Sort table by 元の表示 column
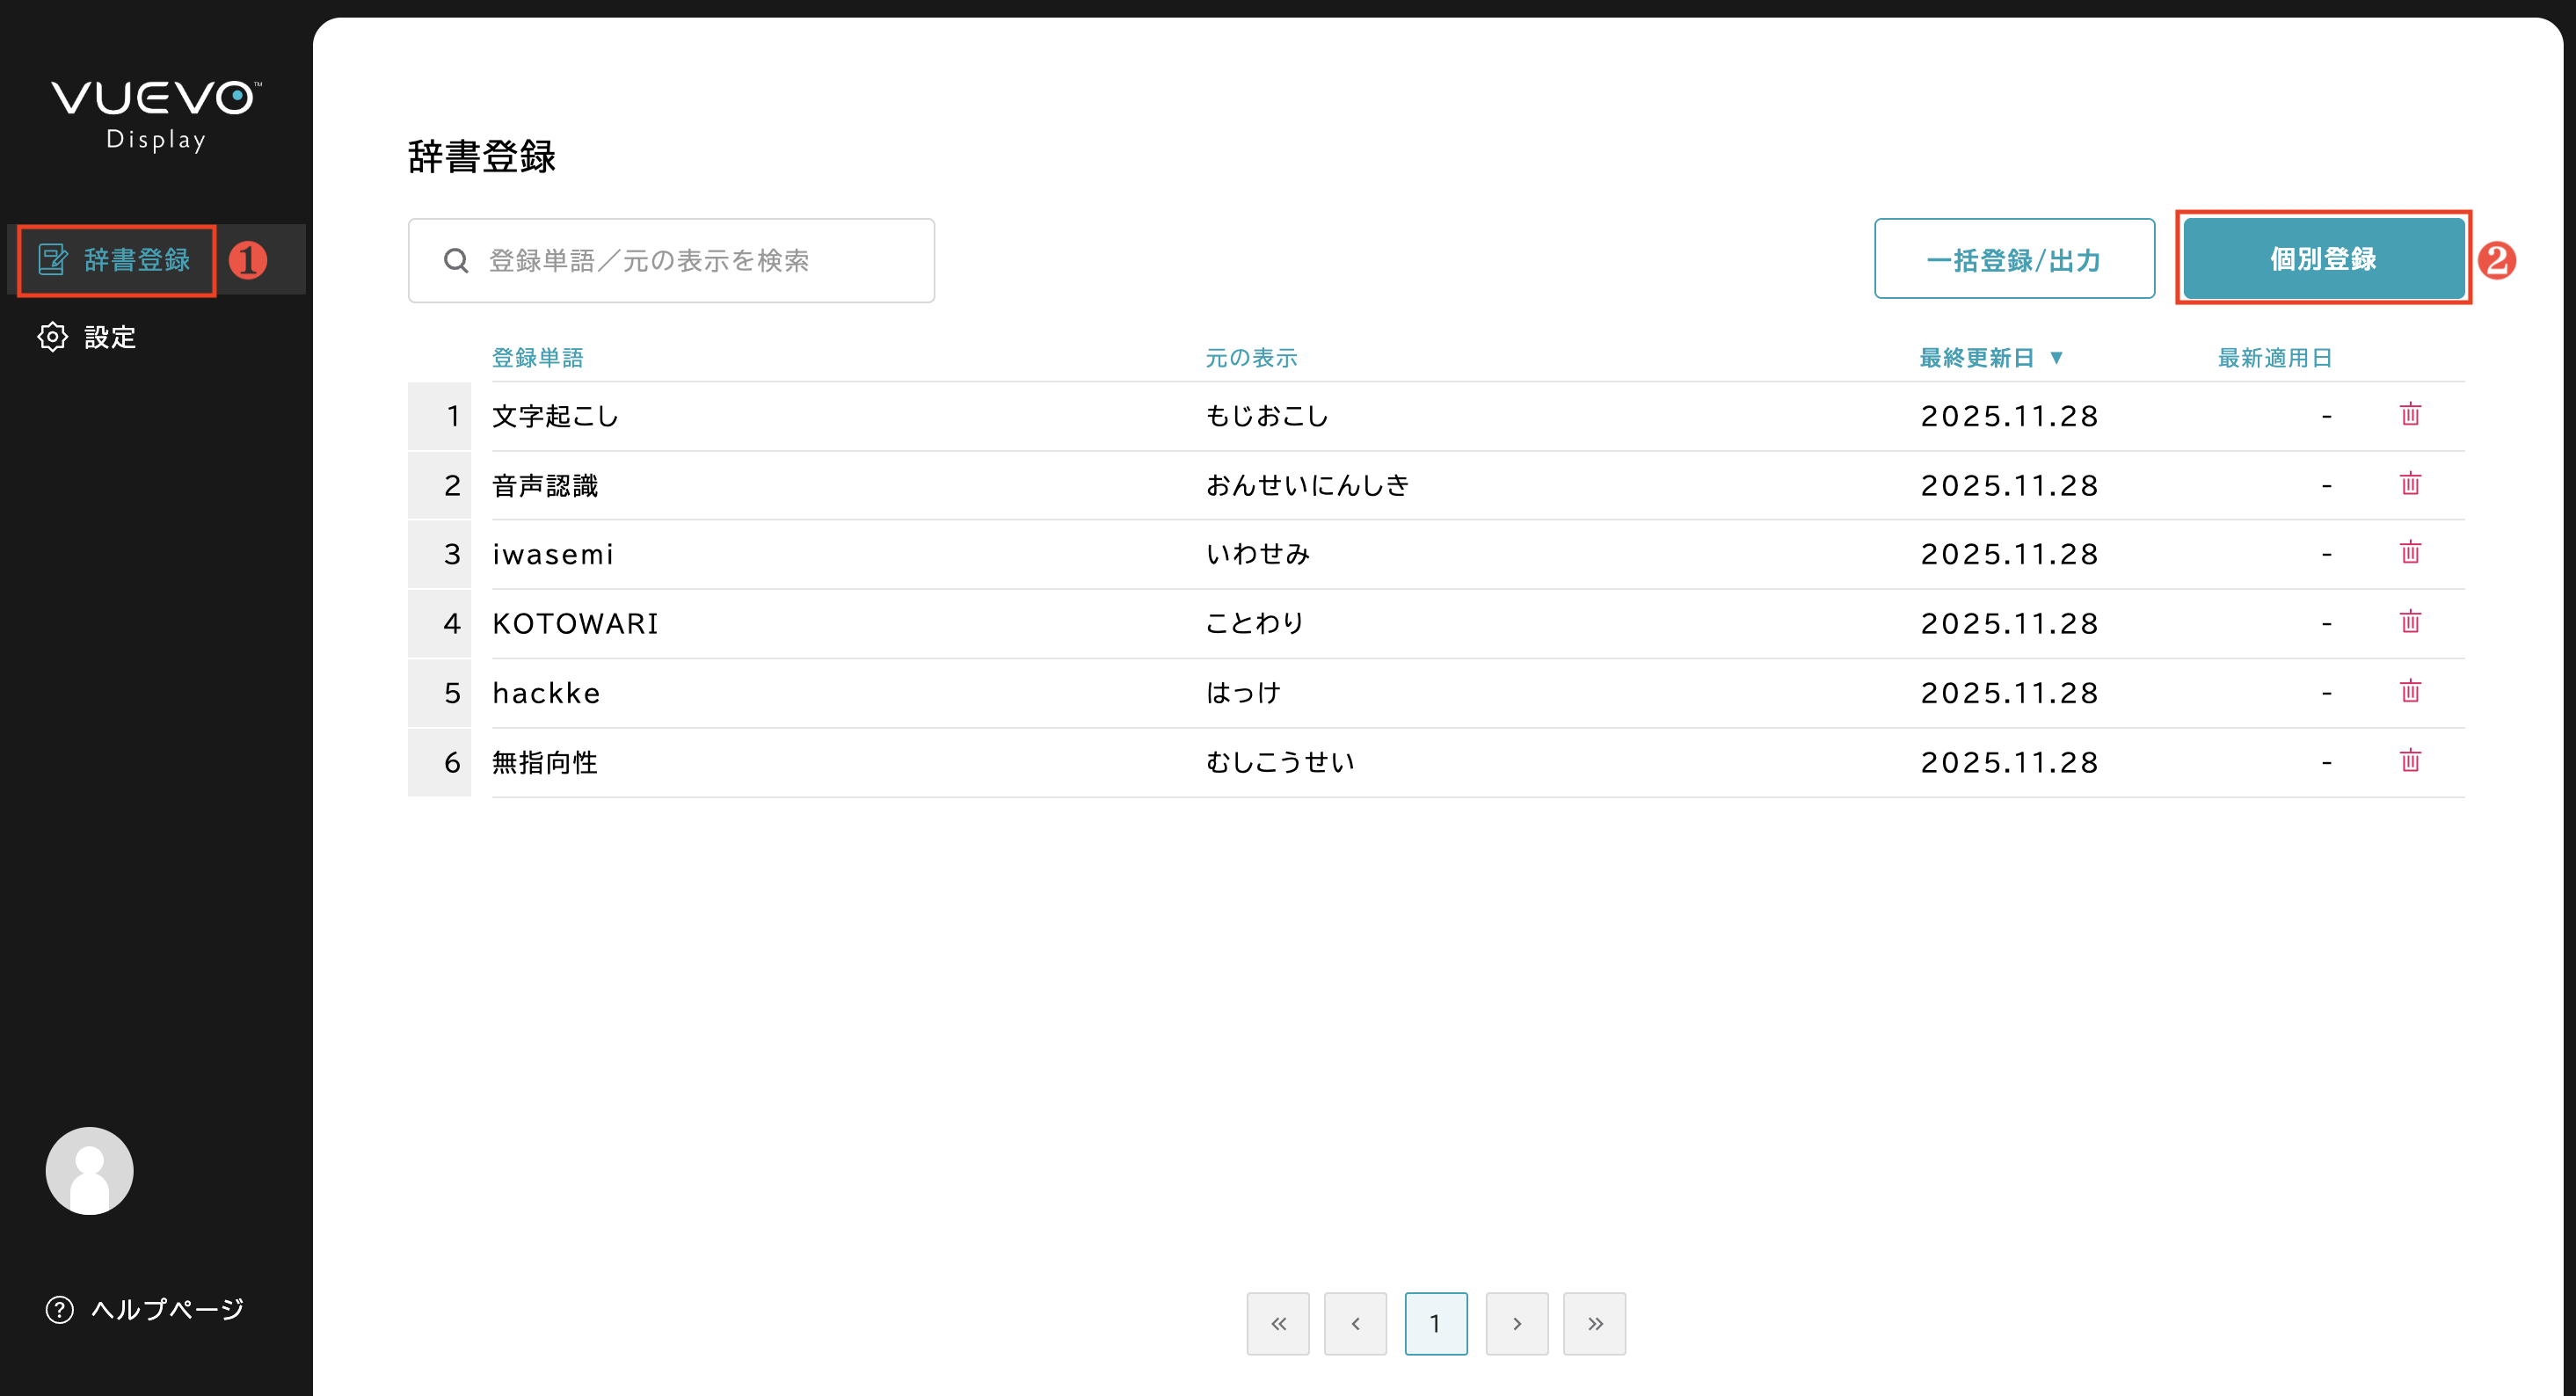This screenshot has height=1396, width=2576. point(1250,358)
